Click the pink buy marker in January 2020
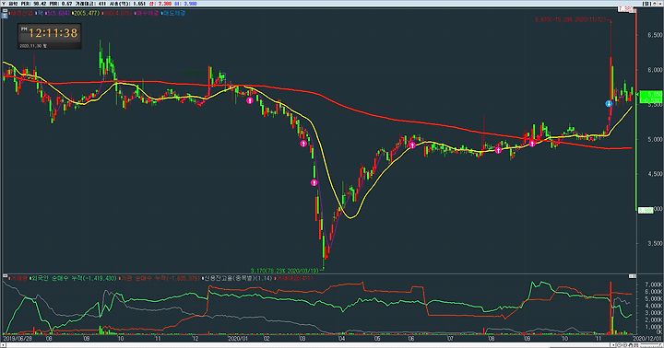The width and height of the screenshot is (664, 348). tap(250, 100)
